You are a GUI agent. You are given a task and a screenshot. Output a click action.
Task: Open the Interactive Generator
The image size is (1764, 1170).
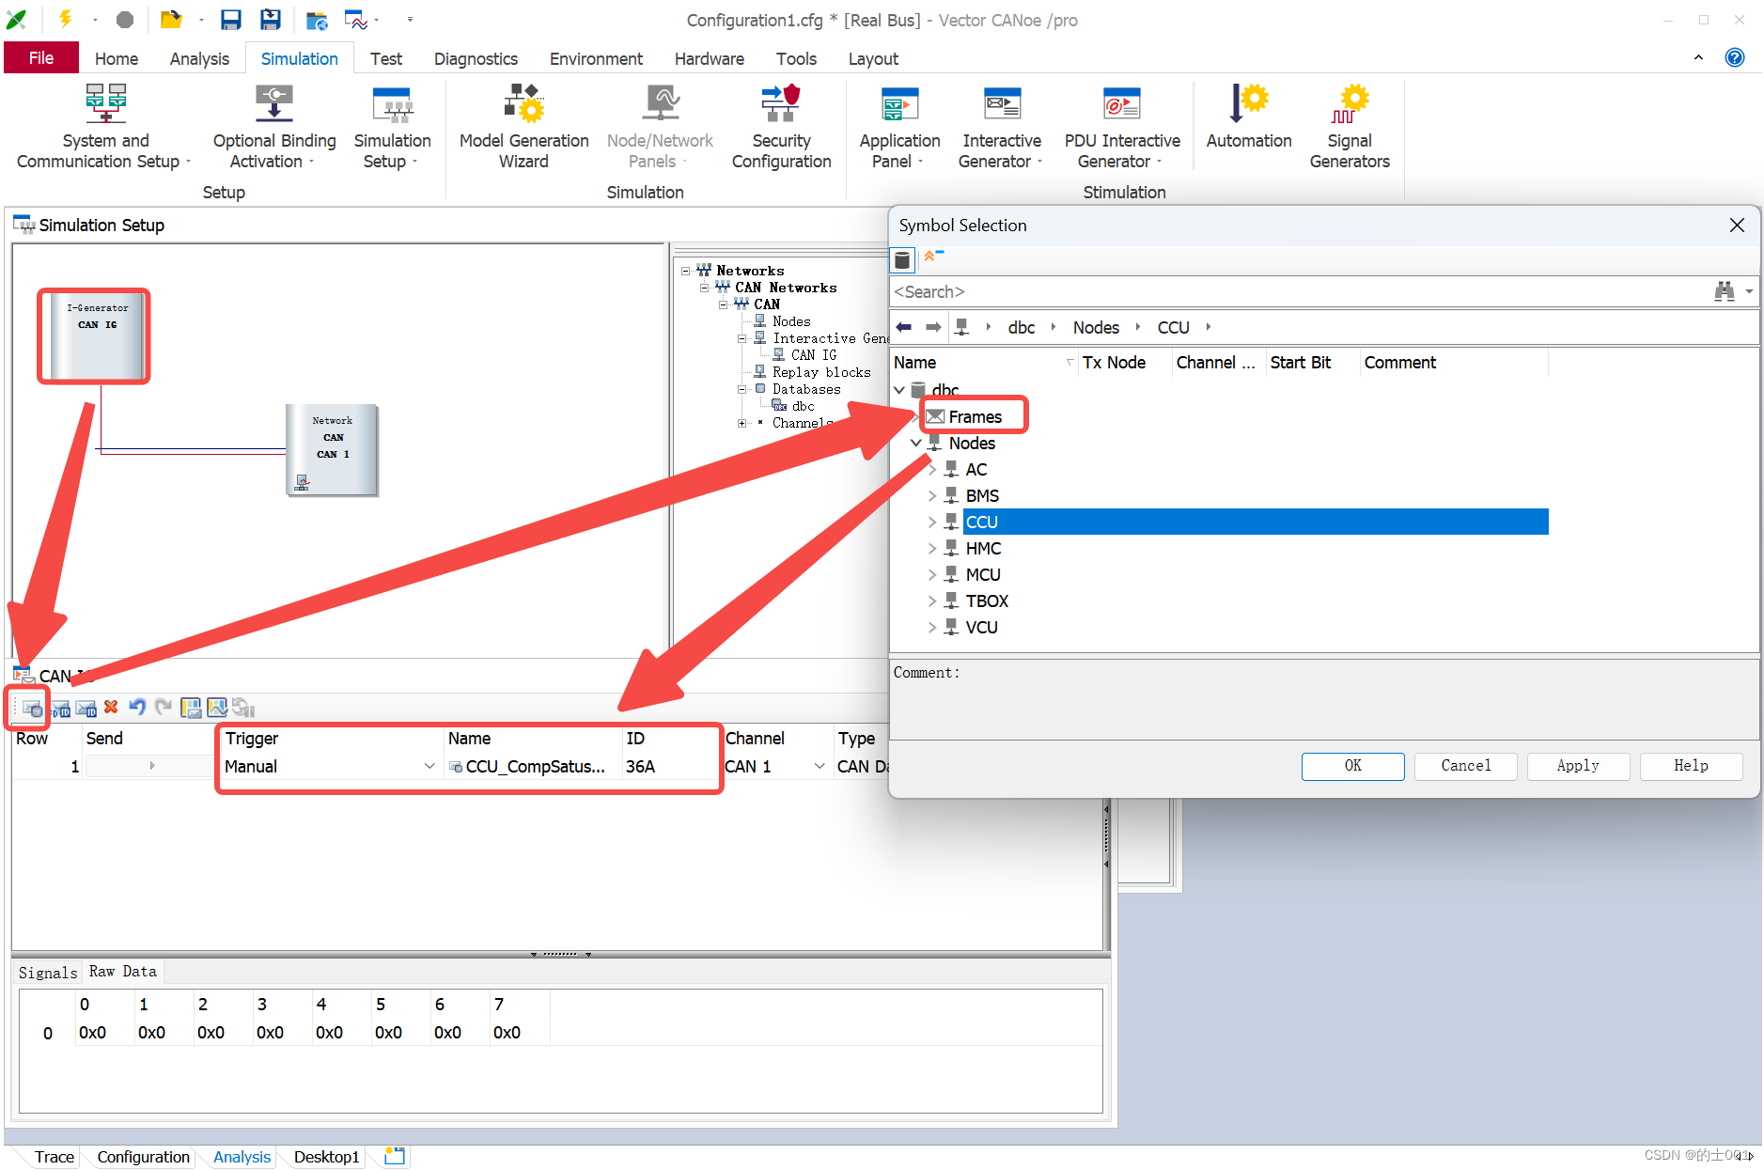click(1001, 128)
